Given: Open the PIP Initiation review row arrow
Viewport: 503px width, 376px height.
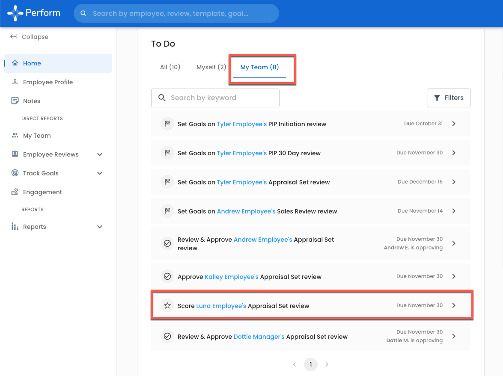Looking at the screenshot, I should (454, 124).
